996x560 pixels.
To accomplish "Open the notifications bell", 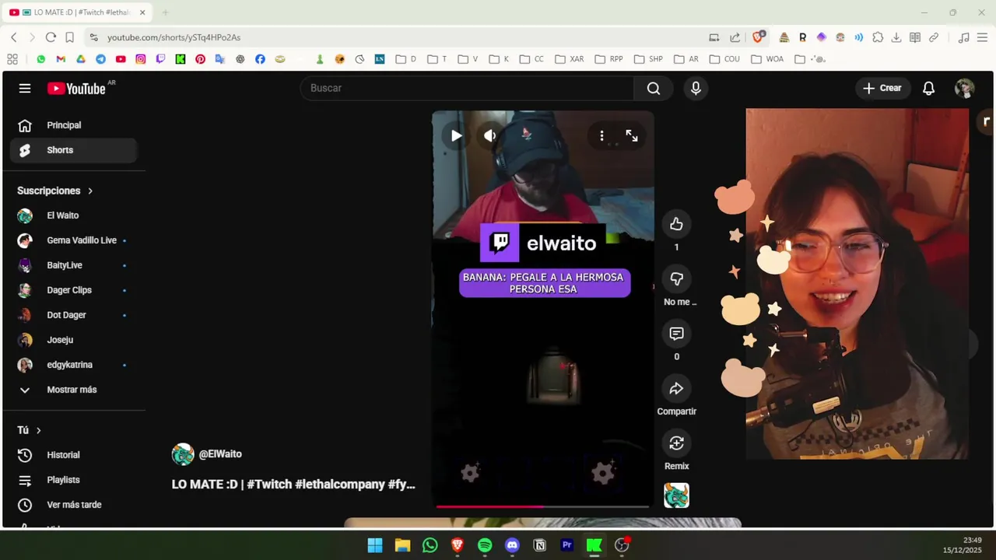I will [928, 89].
